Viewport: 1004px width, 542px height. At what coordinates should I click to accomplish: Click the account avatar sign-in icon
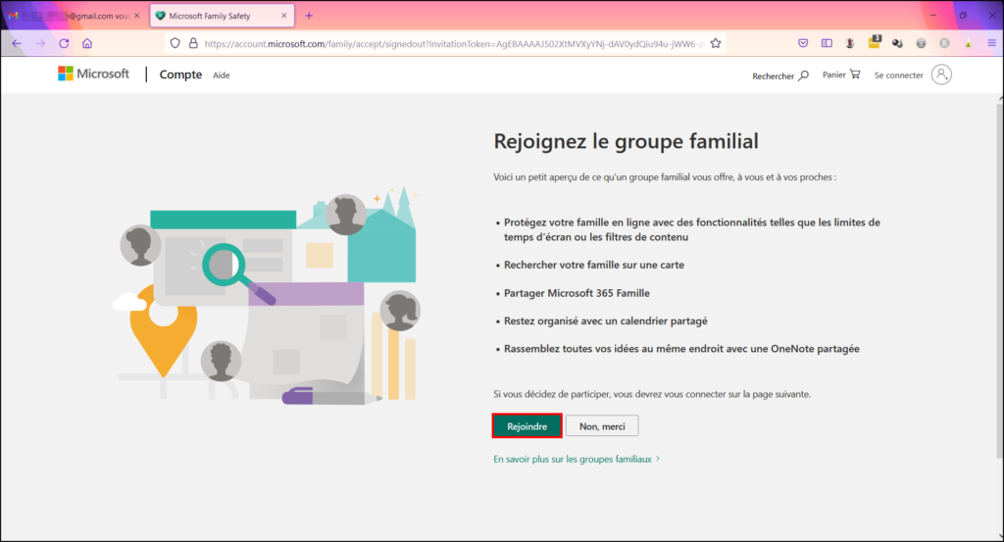pyautogui.click(x=941, y=74)
